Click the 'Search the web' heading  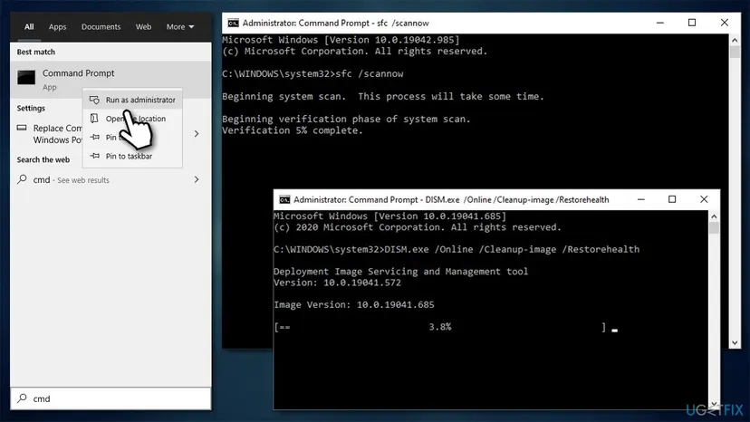pos(43,159)
